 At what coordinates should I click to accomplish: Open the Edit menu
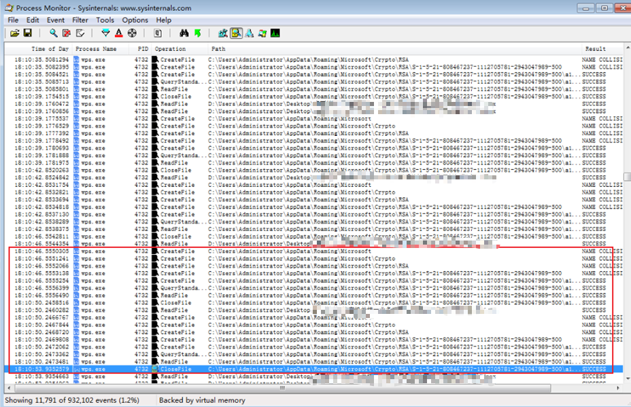click(33, 20)
